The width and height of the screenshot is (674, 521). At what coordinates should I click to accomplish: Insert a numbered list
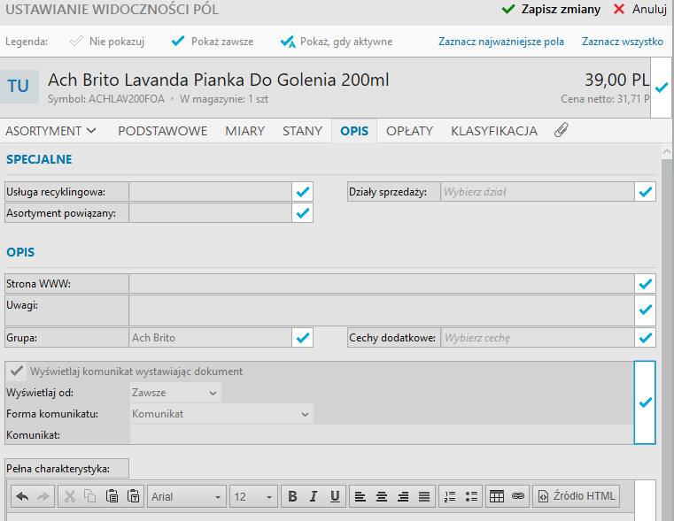[449, 496]
